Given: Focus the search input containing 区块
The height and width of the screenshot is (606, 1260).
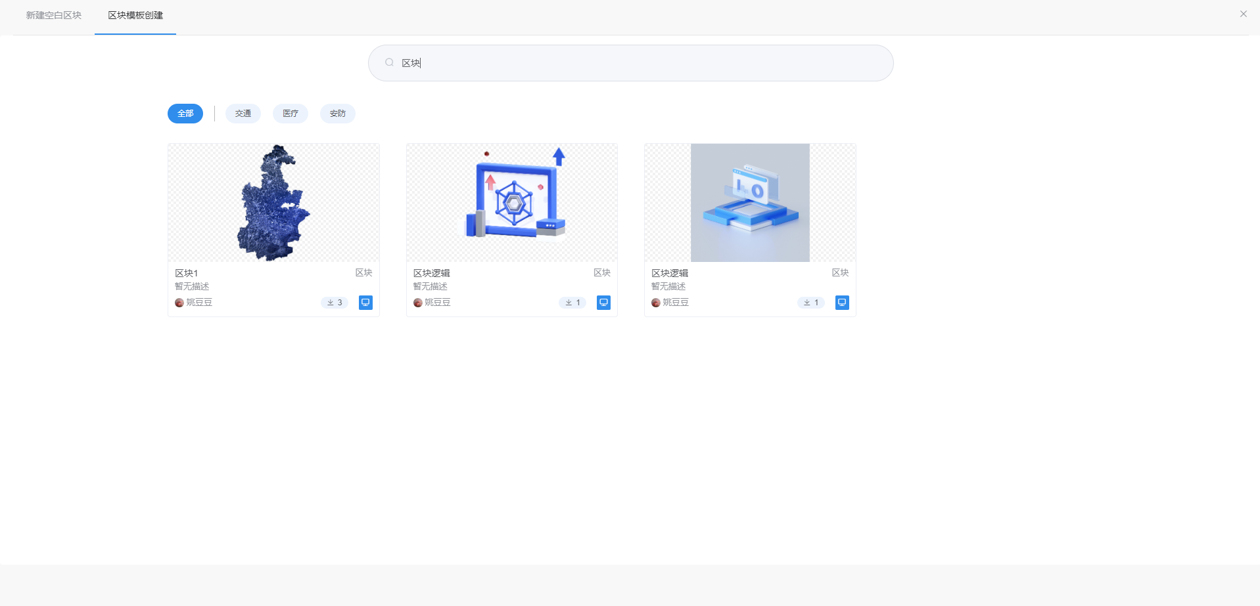Looking at the screenshot, I should coord(631,63).
